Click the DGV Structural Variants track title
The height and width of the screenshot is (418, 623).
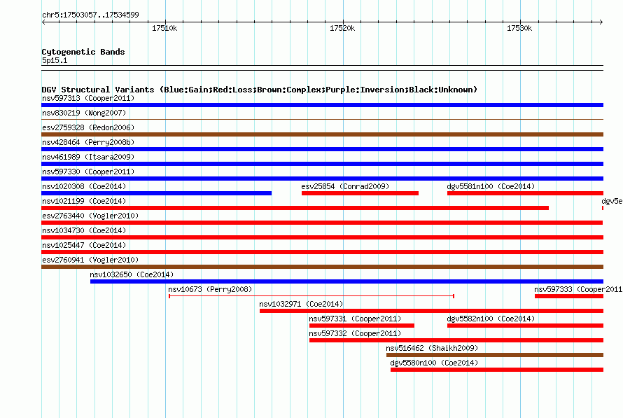coord(259,90)
